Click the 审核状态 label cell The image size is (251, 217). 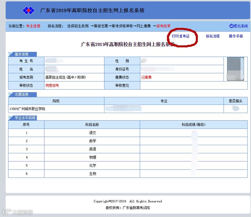tap(26, 85)
